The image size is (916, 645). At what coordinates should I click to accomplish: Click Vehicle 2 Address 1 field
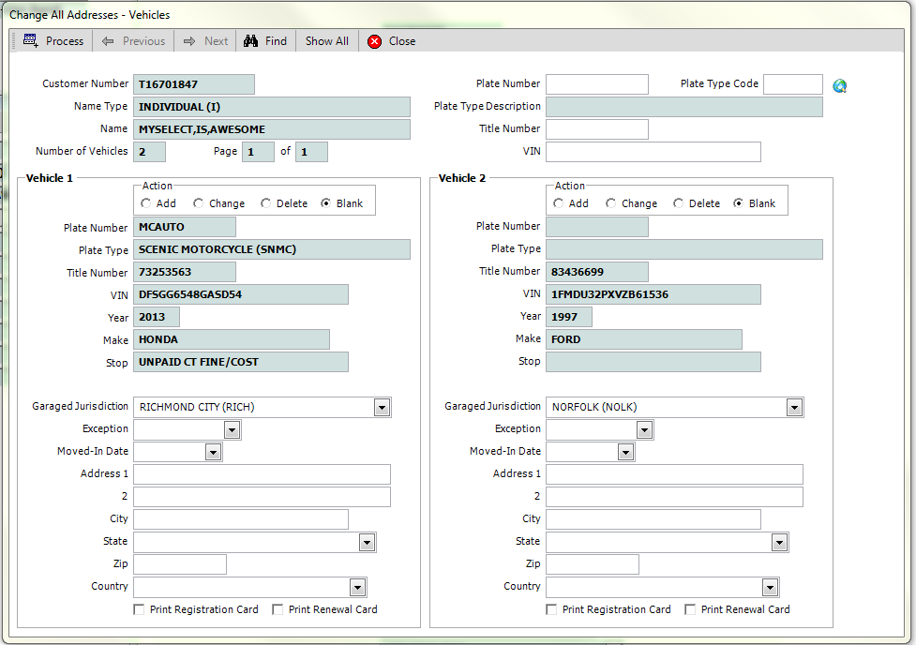(674, 474)
